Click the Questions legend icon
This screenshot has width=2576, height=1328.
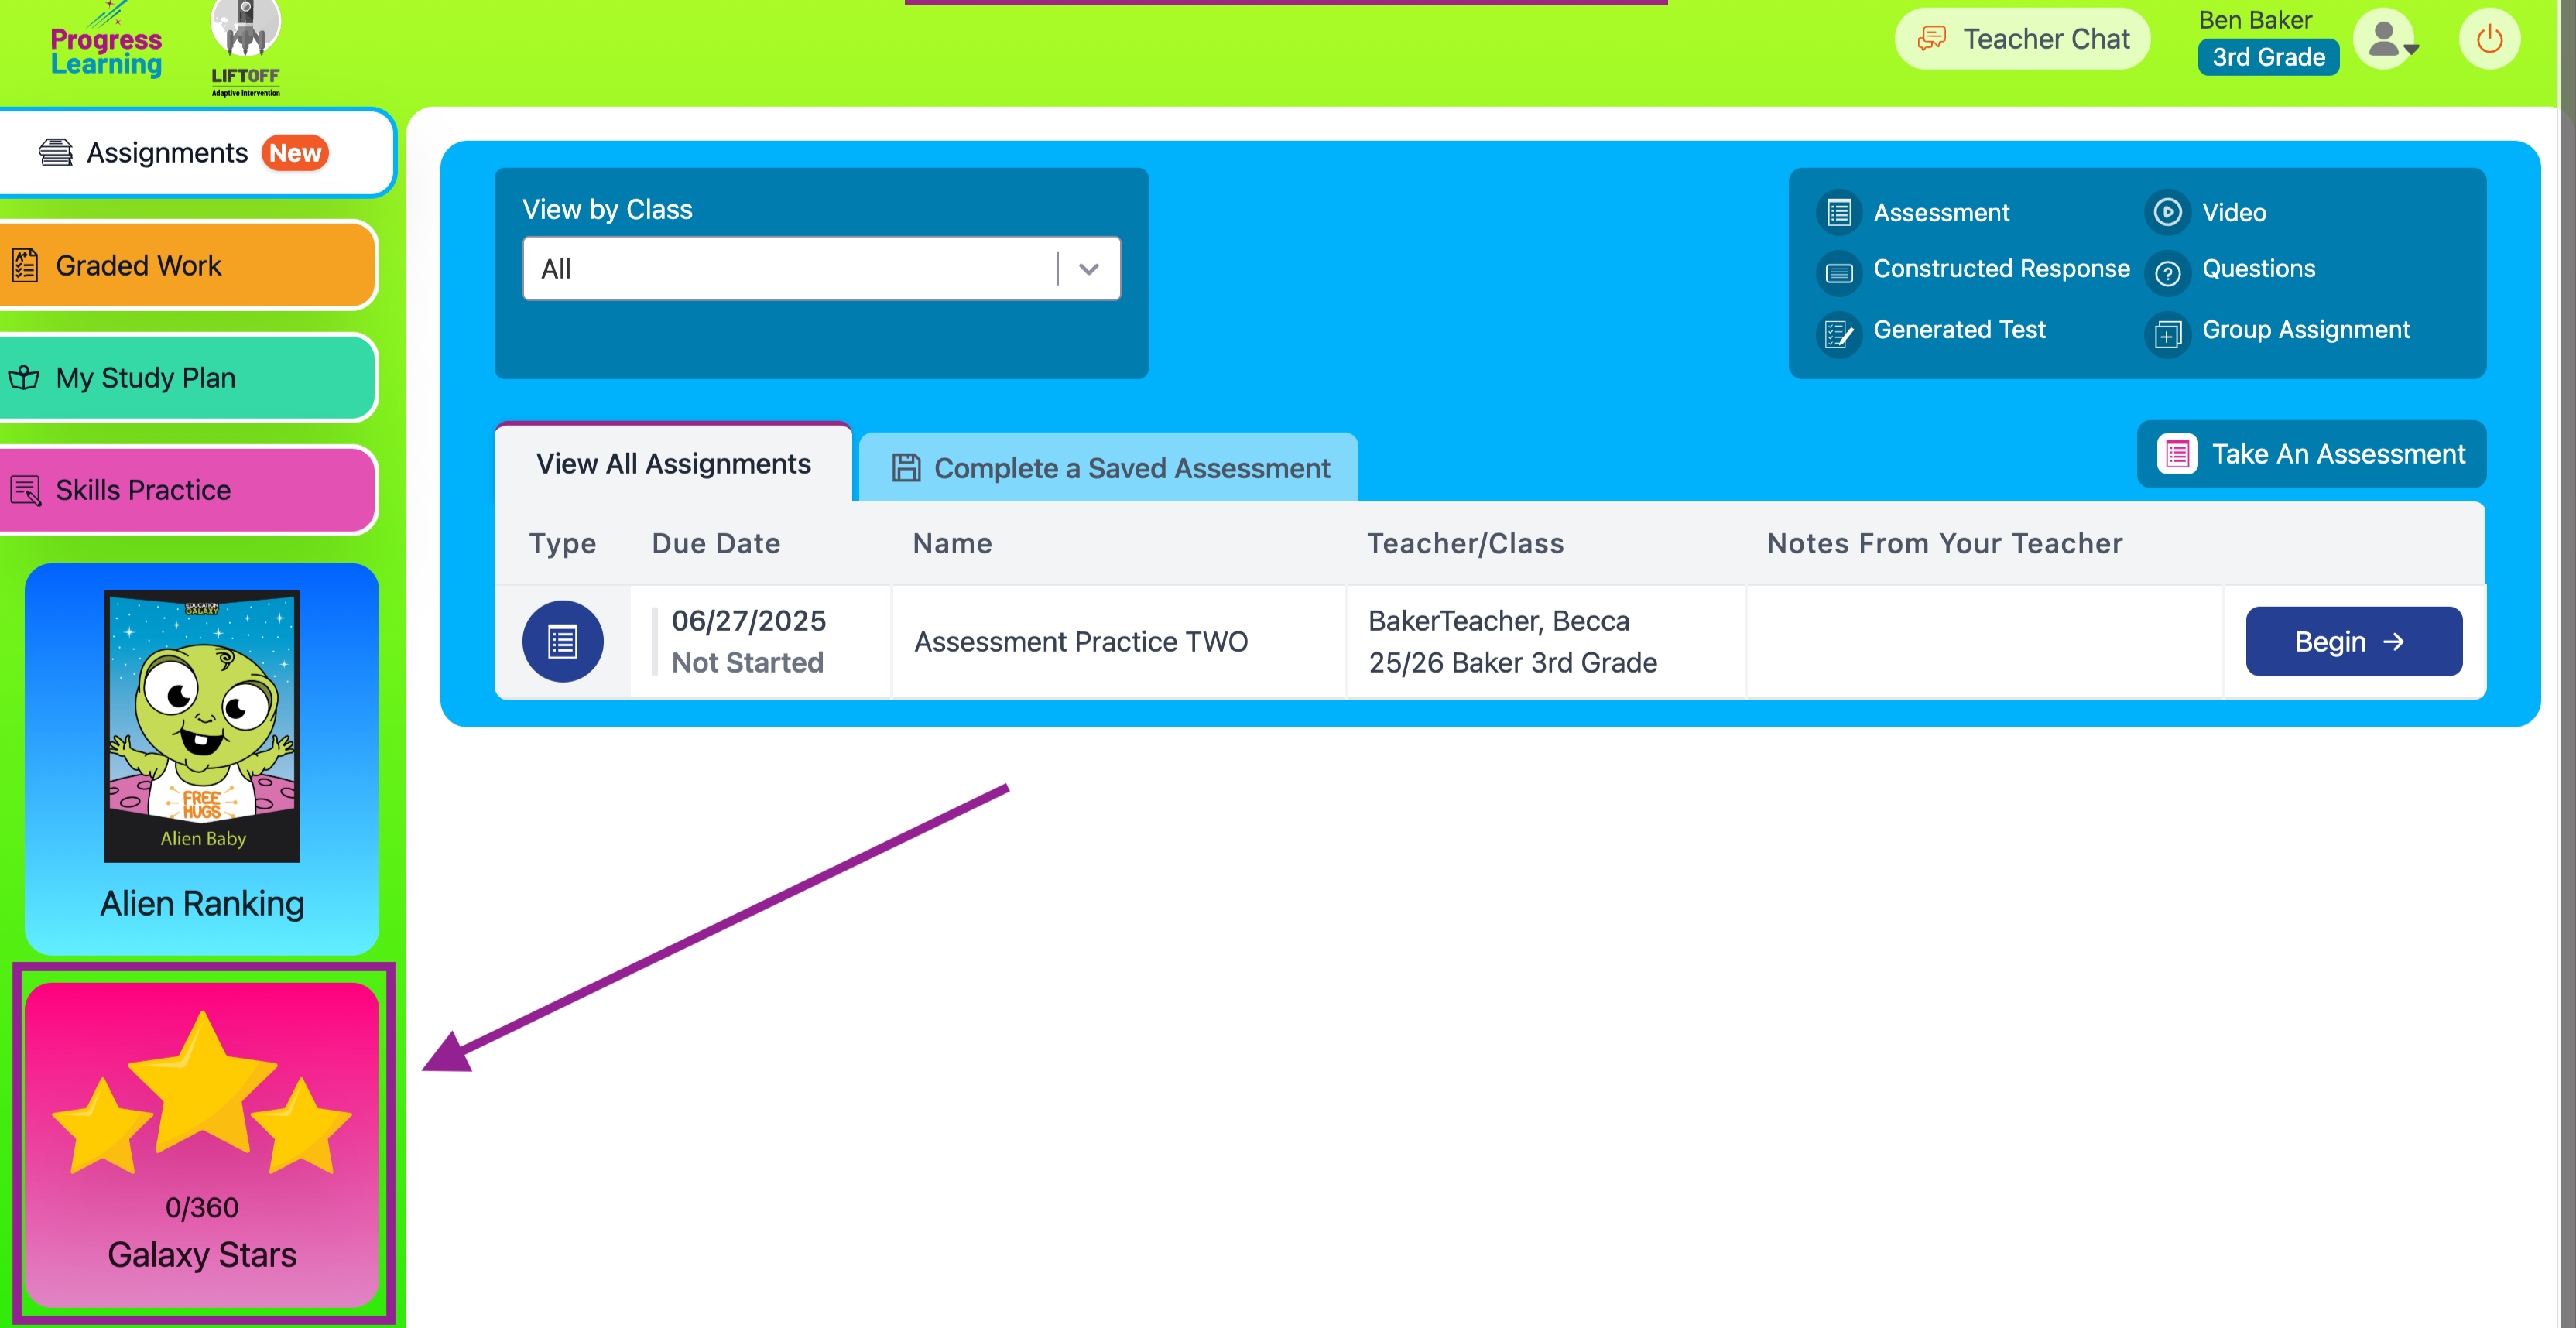2167,272
